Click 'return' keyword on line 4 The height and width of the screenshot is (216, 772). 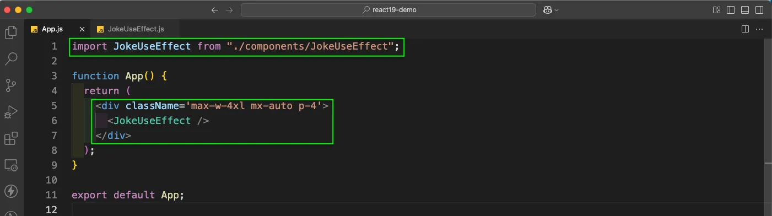pyautogui.click(x=101, y=91)
